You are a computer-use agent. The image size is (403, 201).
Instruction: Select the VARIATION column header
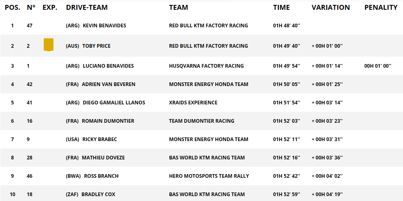330,7
